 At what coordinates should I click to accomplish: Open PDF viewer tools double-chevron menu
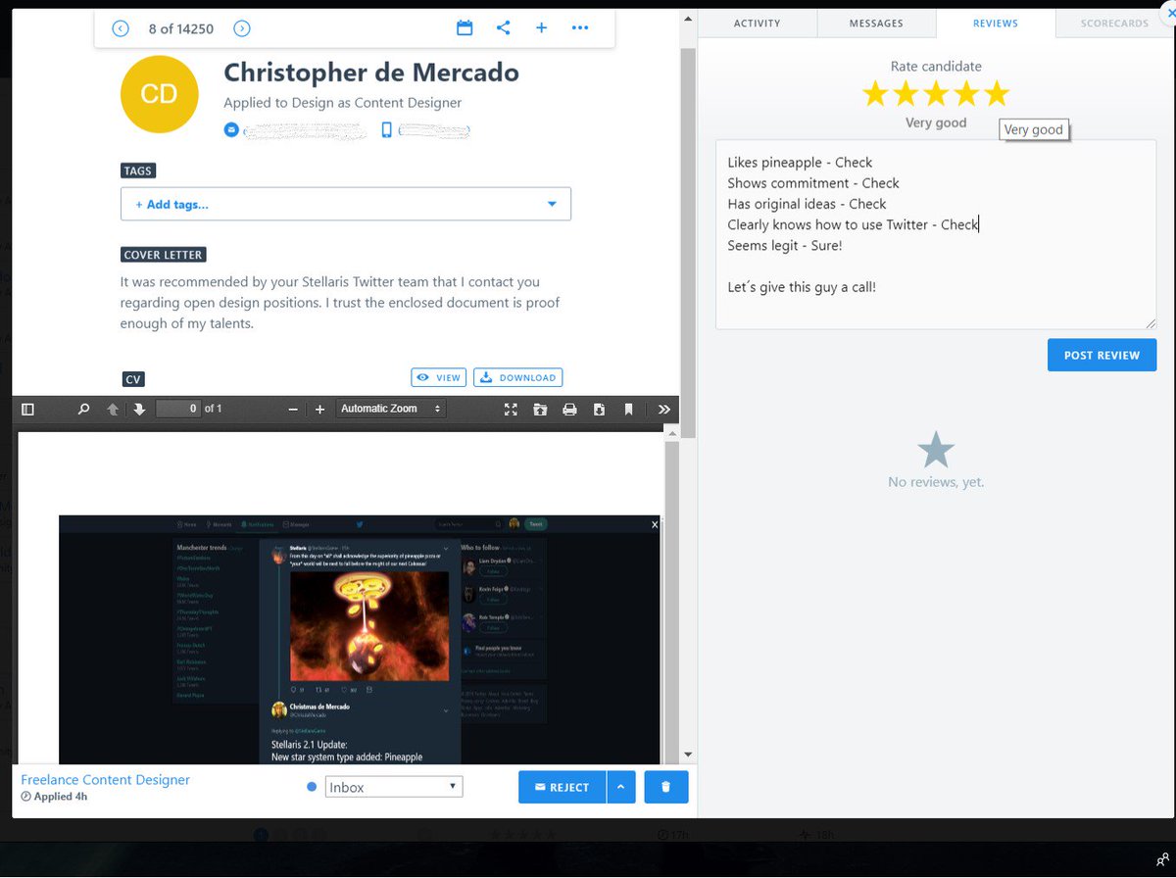(663, 409)
